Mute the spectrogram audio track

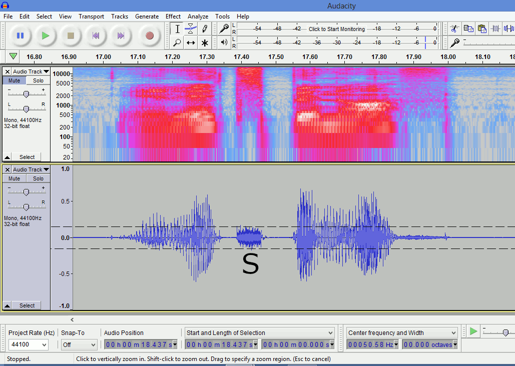click(14, 80)
